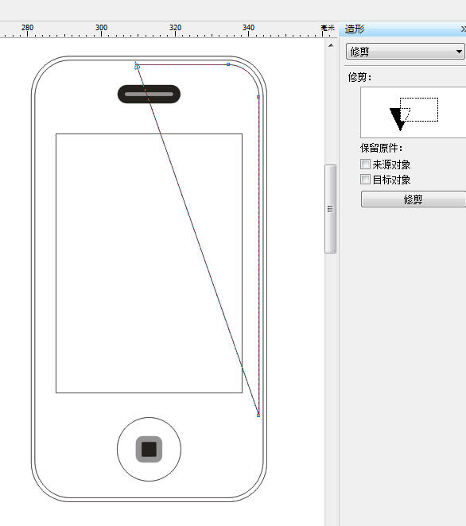Click the vertical scrollbar thumb
466x526 pixels.
click(330, 209)
